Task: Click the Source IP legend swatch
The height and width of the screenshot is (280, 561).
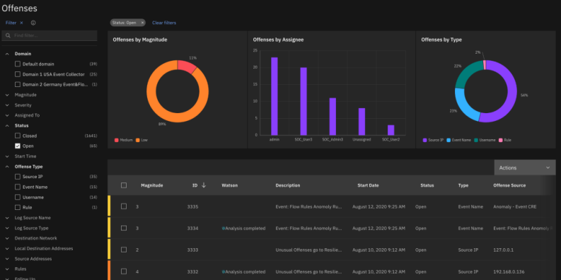Action: [424, 140]
